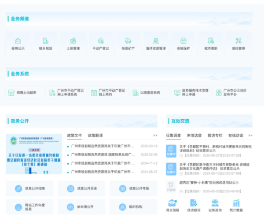The image size is (264, 221).
Task: Open the 信访投诉 complaint icon
Action: click(194, 203)
